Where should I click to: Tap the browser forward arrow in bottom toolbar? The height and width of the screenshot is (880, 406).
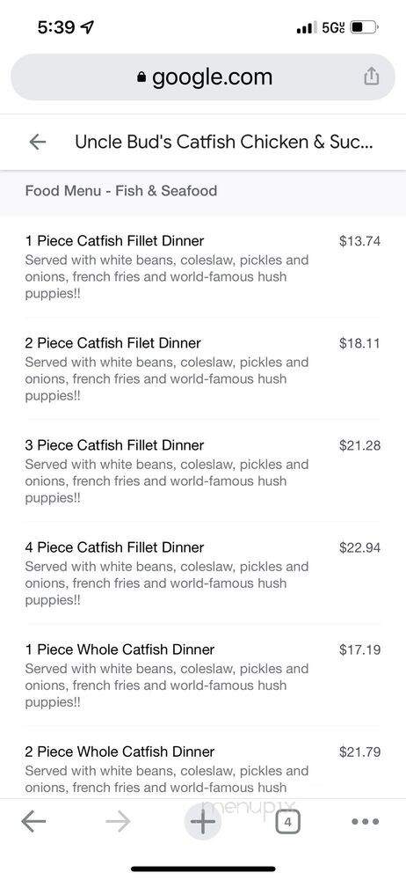118,822
